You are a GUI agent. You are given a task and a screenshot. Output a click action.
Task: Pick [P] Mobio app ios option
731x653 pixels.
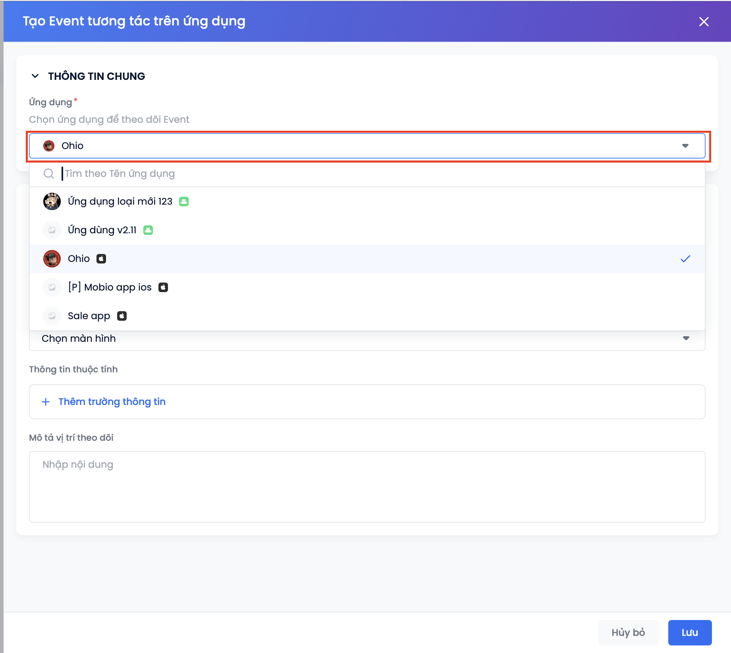click(110, 287)
